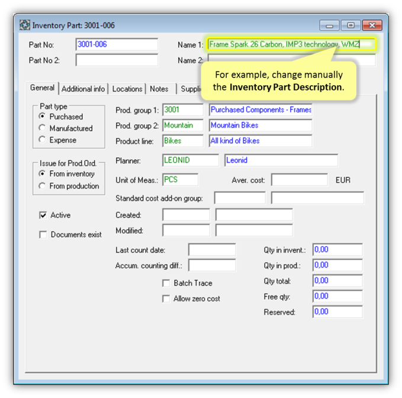Viewport: 402px width, 398px height.
Task: Click Prod. group 1 code field 3001
Action: coord(183,110)
